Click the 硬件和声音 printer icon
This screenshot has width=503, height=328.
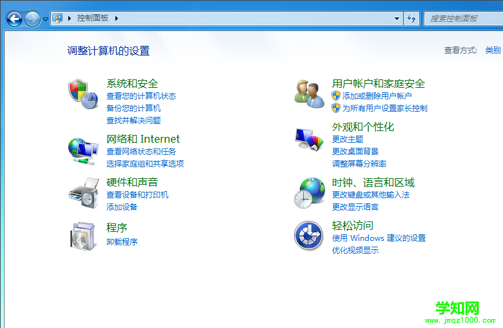(83, 194)
